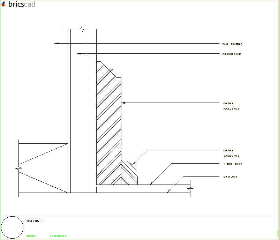This screenshot has height=240, width=279.
Task: Select the hatched Corian wall base section
Action: pyautogui.click(x=108, y=122)
